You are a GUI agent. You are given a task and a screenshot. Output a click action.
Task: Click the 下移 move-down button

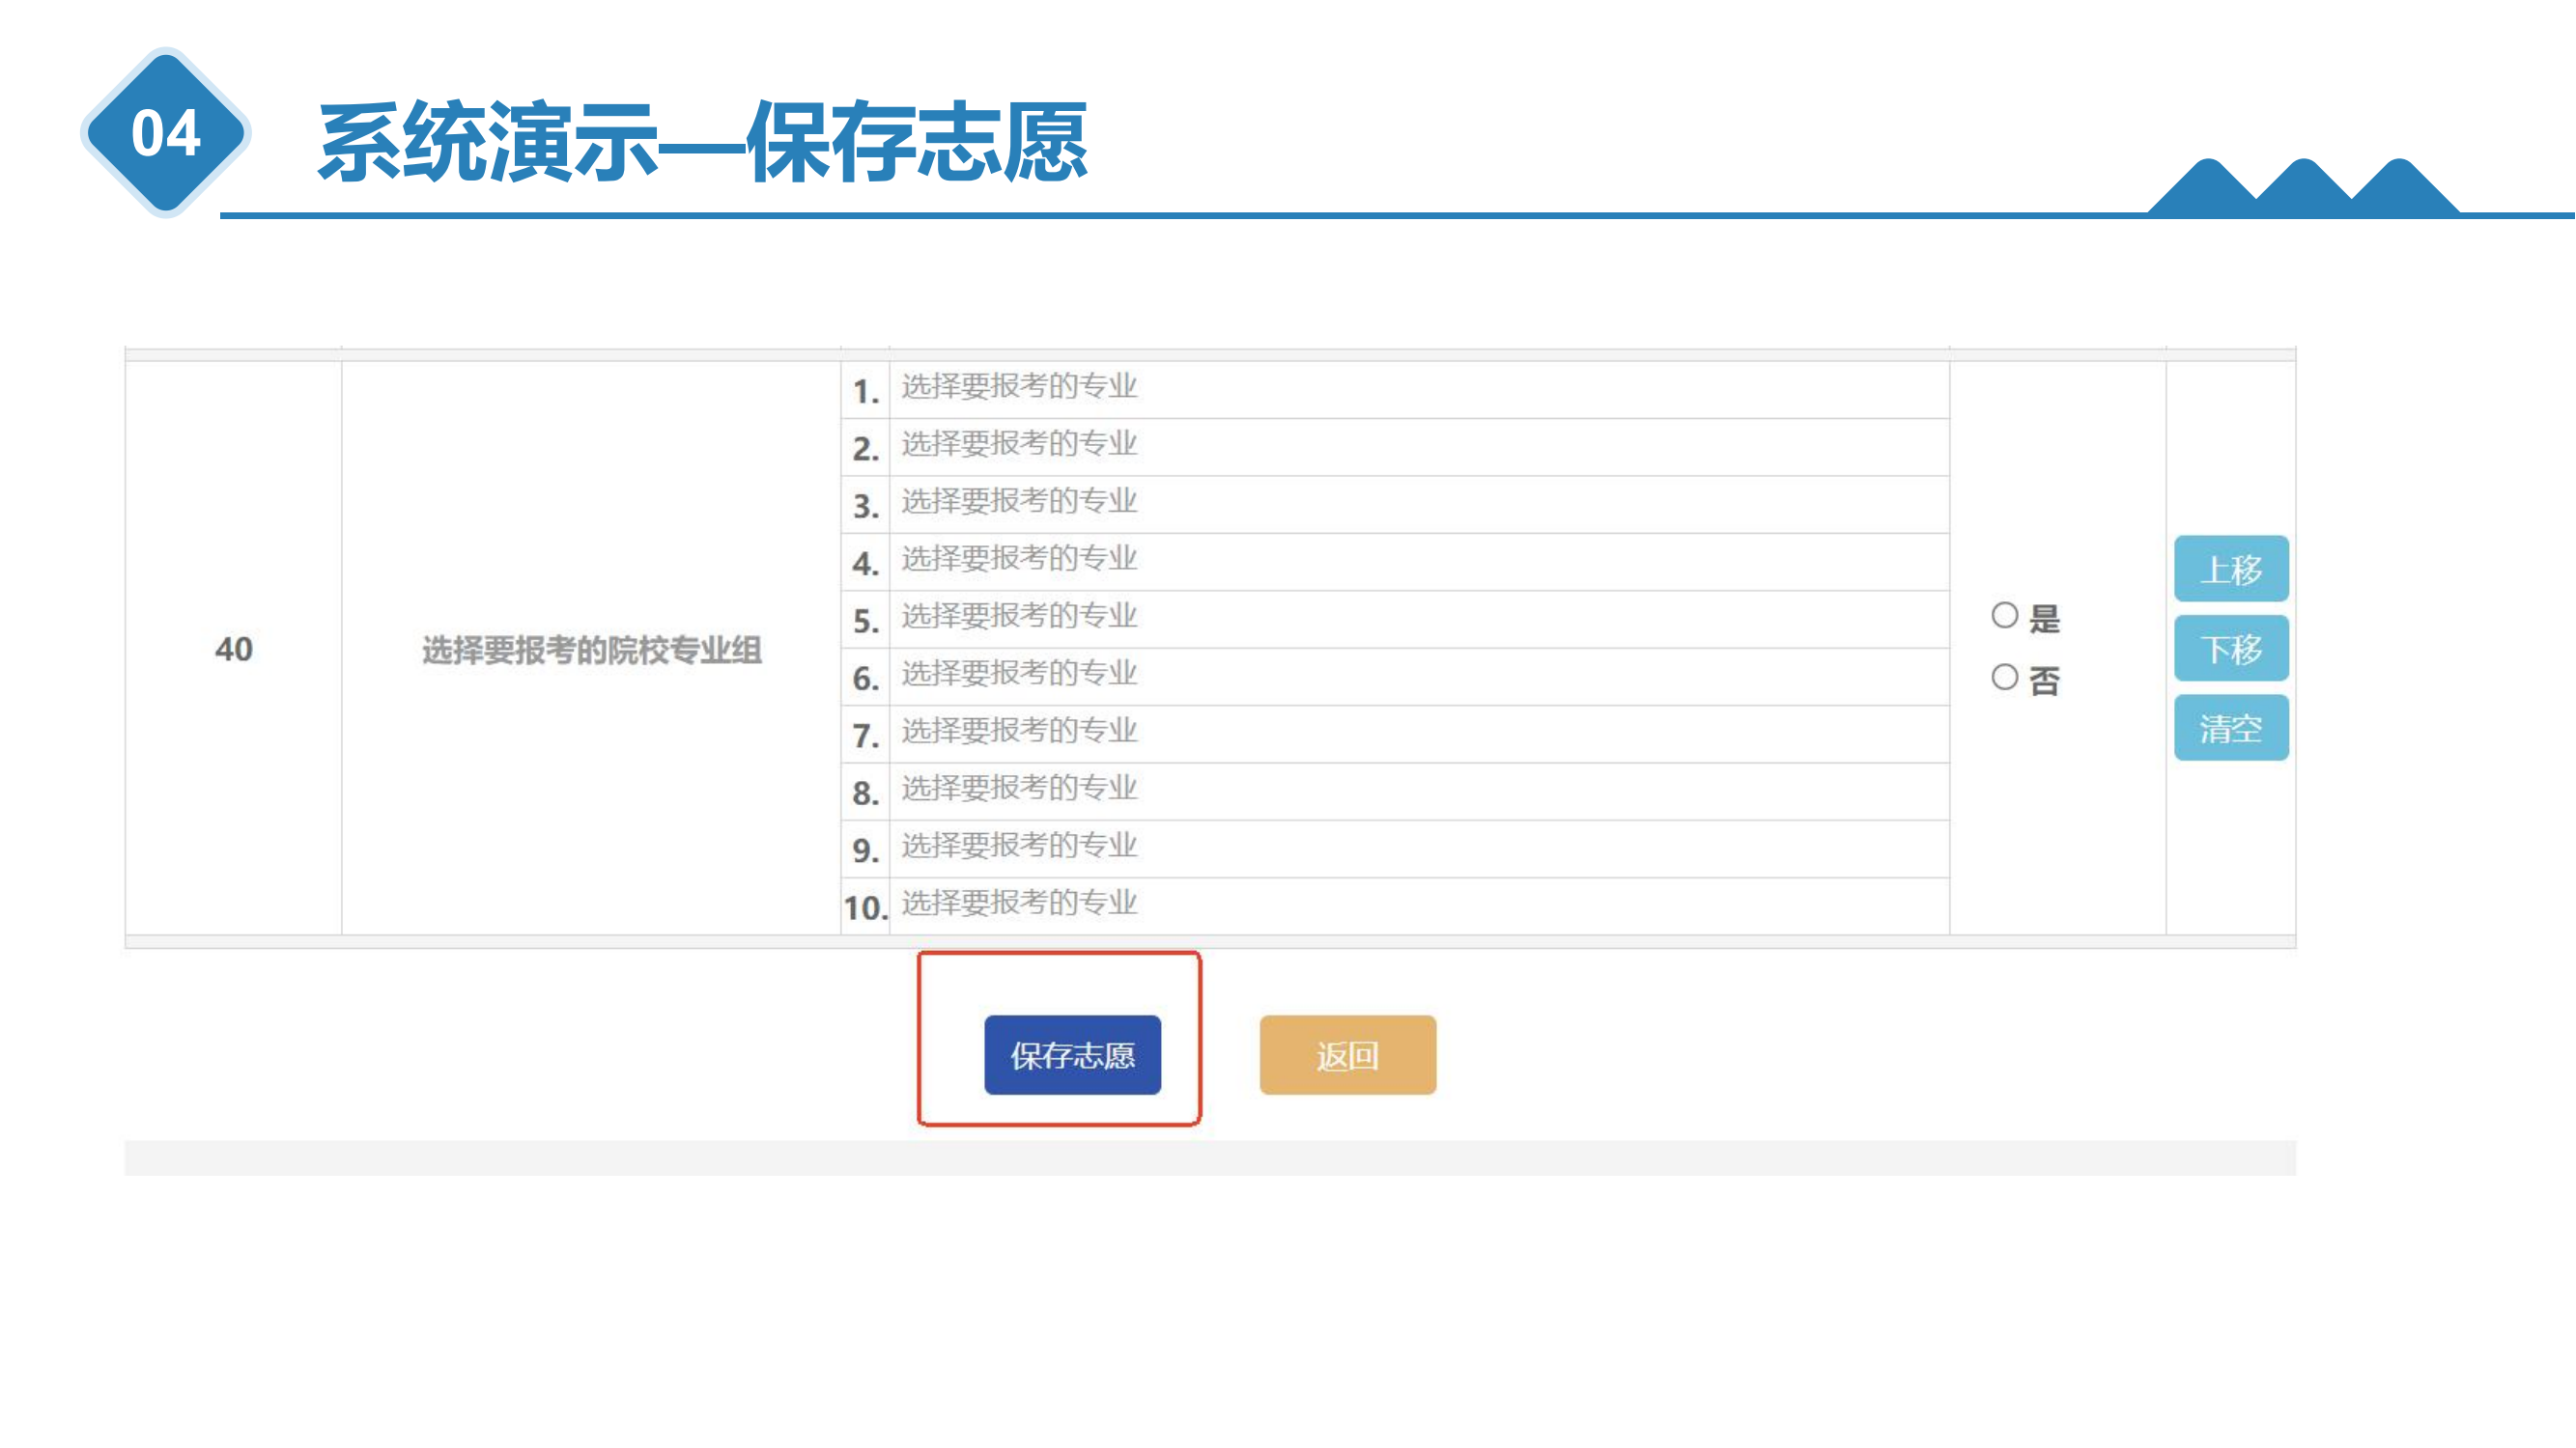click(x=2231, y=648)
